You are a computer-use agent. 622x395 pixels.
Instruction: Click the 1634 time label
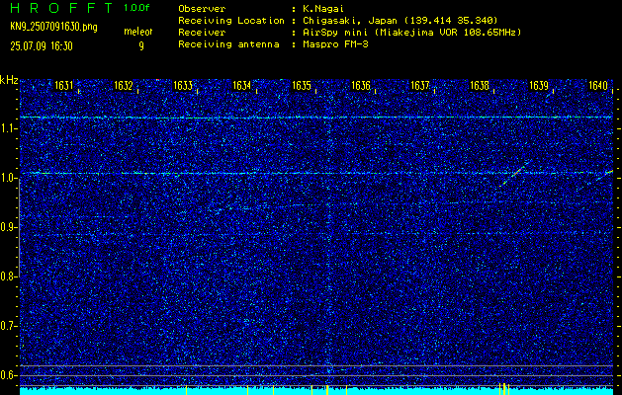(241, 86)
